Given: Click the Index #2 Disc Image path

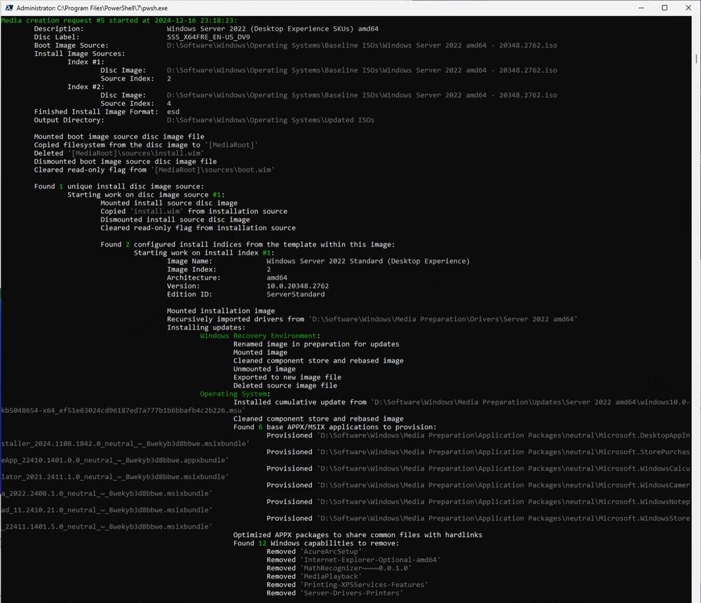Looking at the screenshot, I should pyautogui.click(x=362, y=95).
